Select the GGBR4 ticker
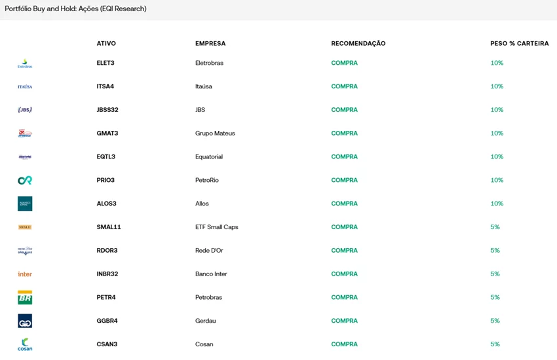Screen dimensions: 557x360 (107, 320)
